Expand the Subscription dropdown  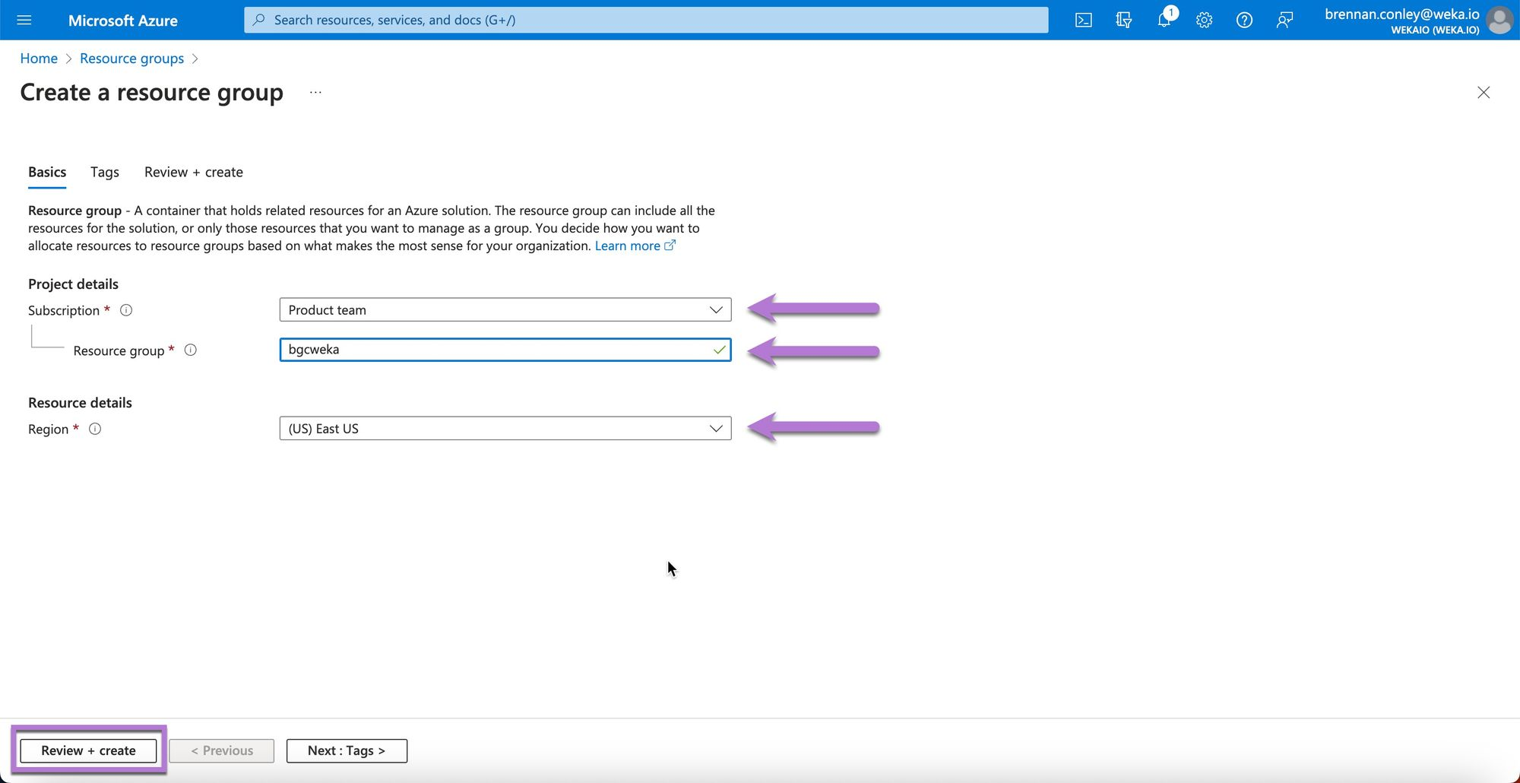coord(505,309)
